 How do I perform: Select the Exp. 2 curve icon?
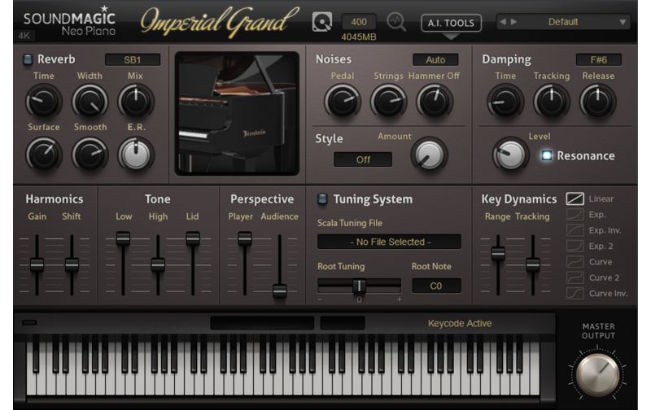(575, 246)
